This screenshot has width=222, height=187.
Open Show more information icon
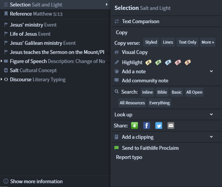pos(6,181)
